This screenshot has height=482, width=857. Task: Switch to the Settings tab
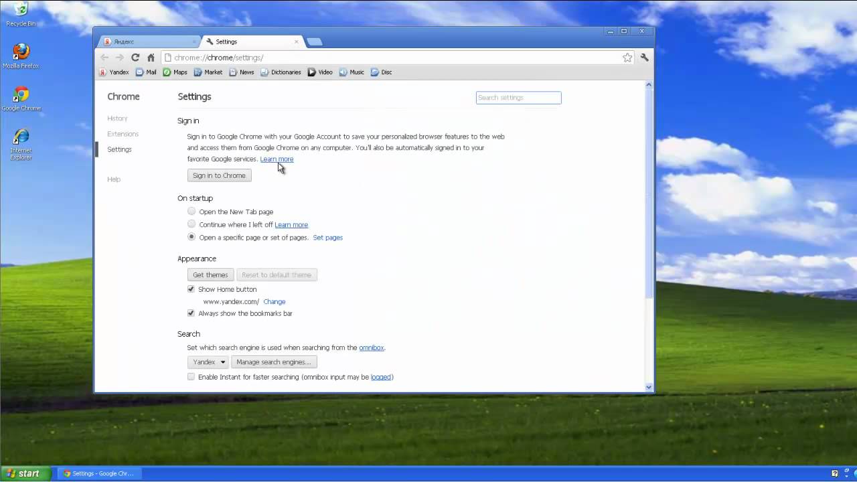(251, 42)
